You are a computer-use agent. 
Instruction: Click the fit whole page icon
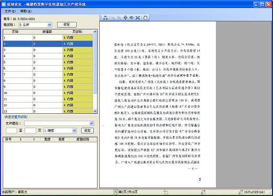point(138,18)
